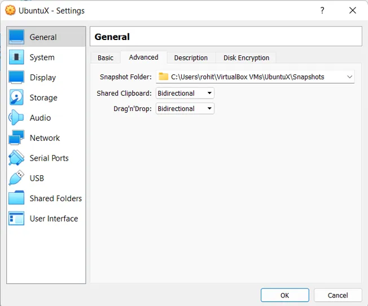Go to the Disk Encryption tab
This screenshot has height=306, width=368.
246,57
